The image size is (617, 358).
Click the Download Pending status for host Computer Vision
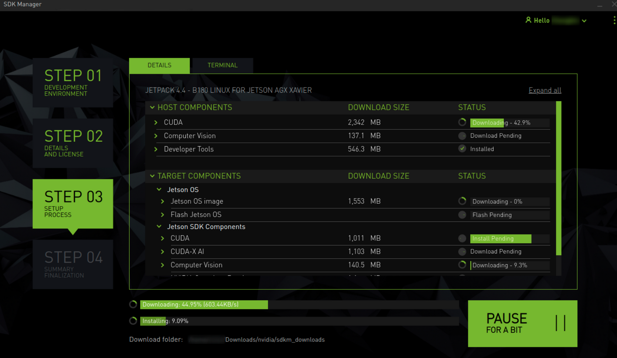click(496, 136)
